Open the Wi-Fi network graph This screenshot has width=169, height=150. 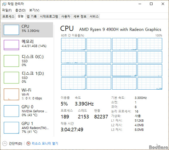tap(12, 94)
